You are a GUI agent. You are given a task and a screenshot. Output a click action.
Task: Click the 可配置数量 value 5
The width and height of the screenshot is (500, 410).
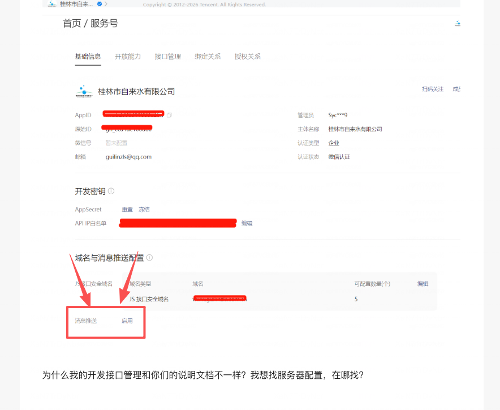pos(356,299)
